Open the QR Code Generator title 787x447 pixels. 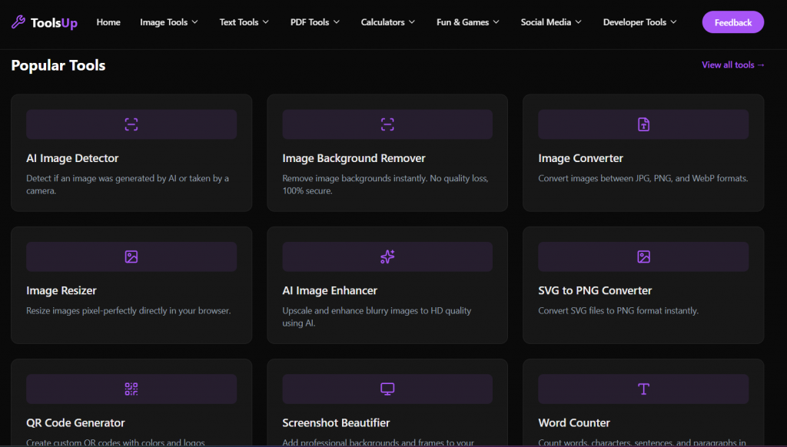75,423
